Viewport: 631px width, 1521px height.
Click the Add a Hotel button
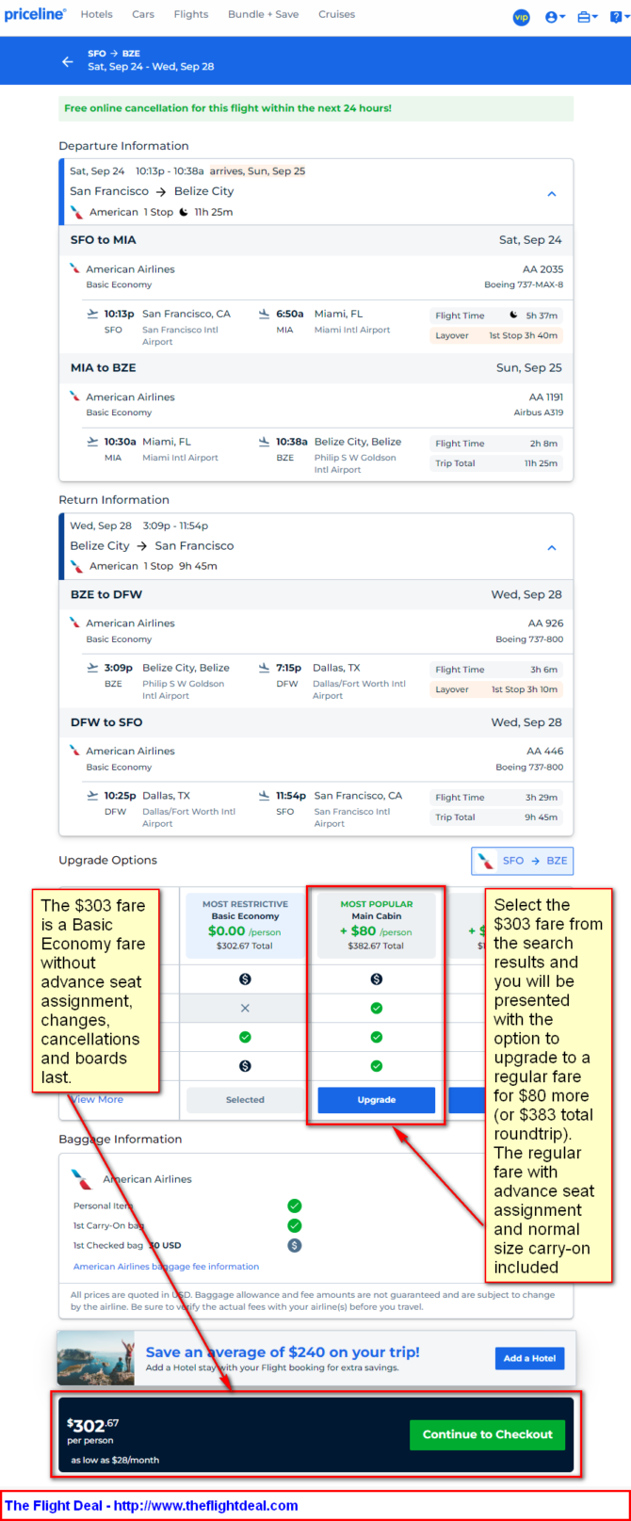tap(530, 1358)
